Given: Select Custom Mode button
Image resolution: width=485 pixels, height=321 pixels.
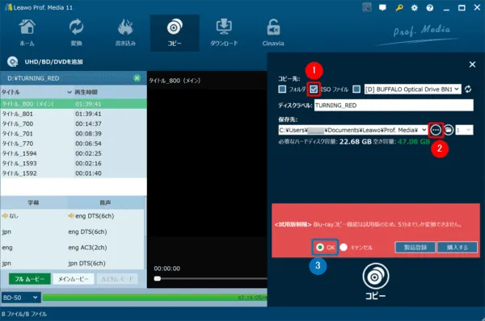Looking at the screenshot, I should (x=117, y=279).
